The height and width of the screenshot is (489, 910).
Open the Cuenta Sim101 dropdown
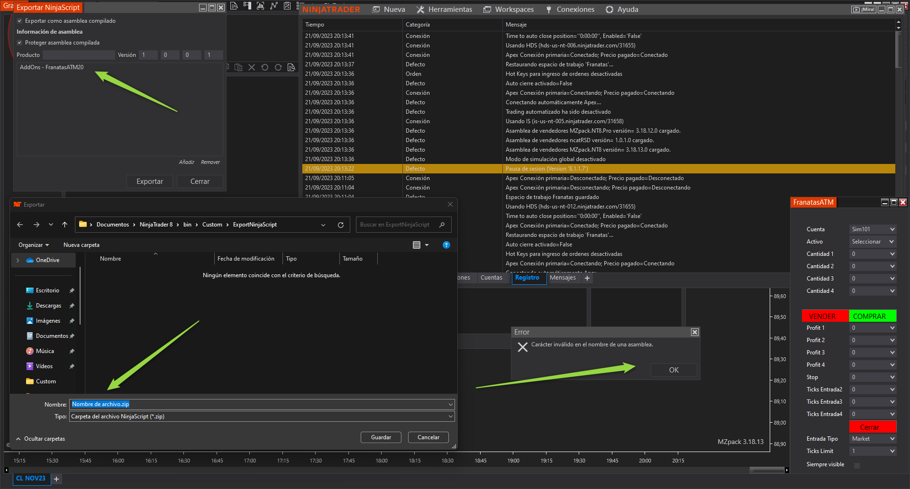873,229
